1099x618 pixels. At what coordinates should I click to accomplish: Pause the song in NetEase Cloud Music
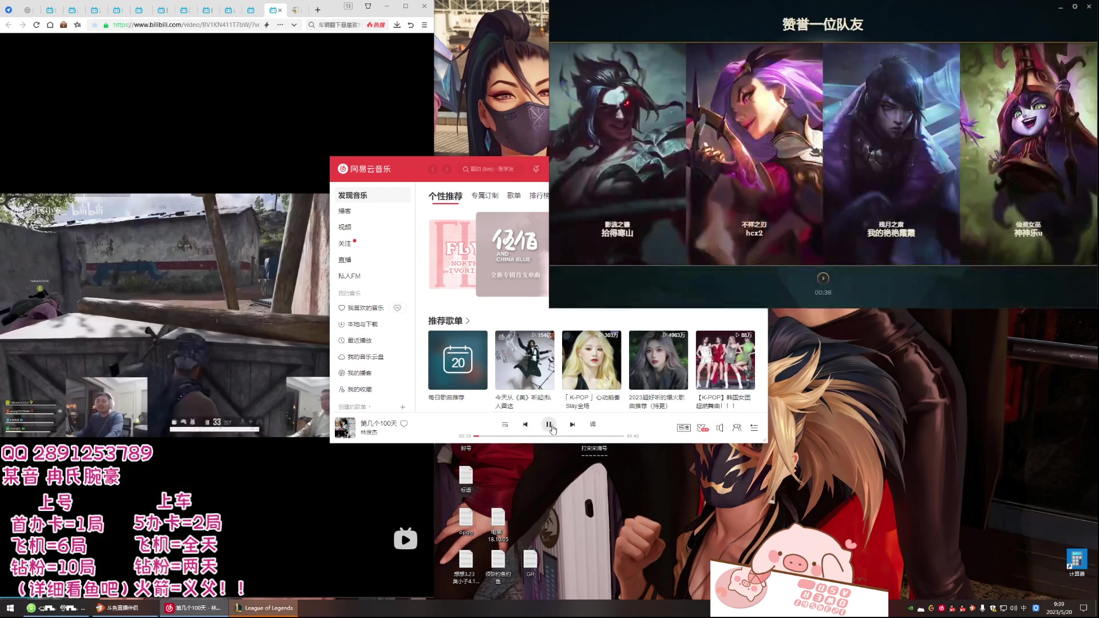tap(548, 425)
